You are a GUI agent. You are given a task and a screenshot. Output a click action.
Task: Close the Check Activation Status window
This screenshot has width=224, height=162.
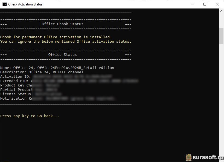coord(217,4)
